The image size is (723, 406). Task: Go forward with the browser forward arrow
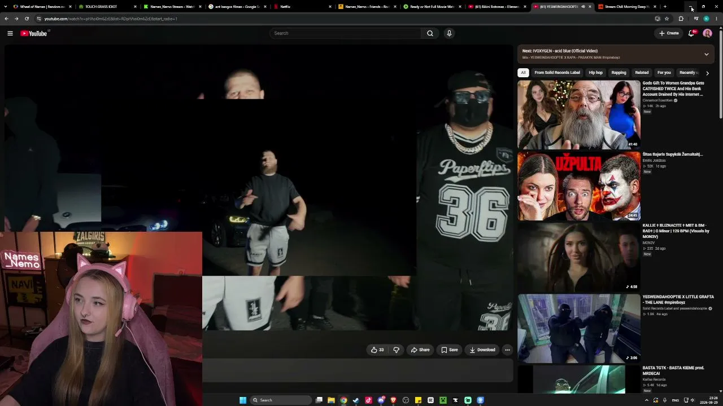tap(16, 19)
